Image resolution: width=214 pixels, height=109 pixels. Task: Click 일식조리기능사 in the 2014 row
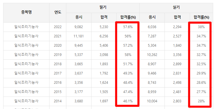26,101
